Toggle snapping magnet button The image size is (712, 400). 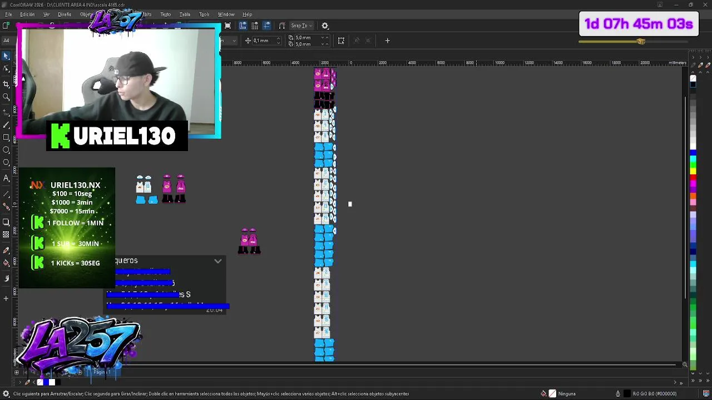coord(282,26)
